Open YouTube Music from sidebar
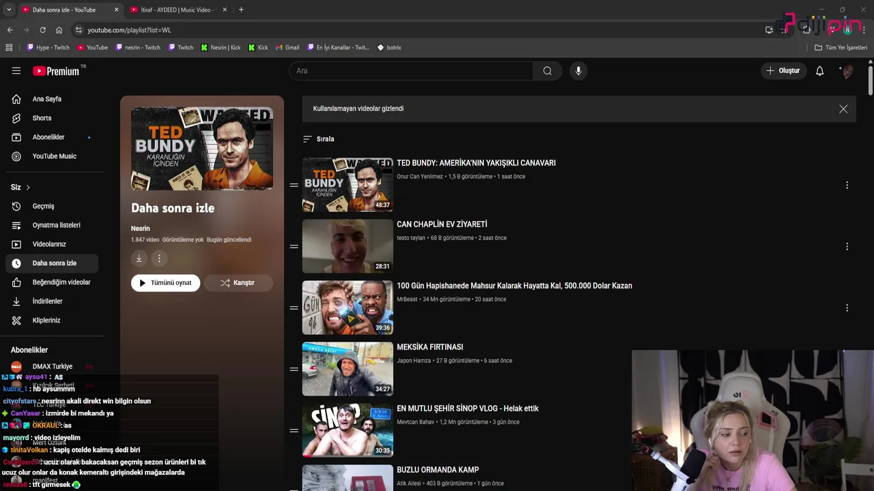The image size is (874, 491). [x=51, y=156]
